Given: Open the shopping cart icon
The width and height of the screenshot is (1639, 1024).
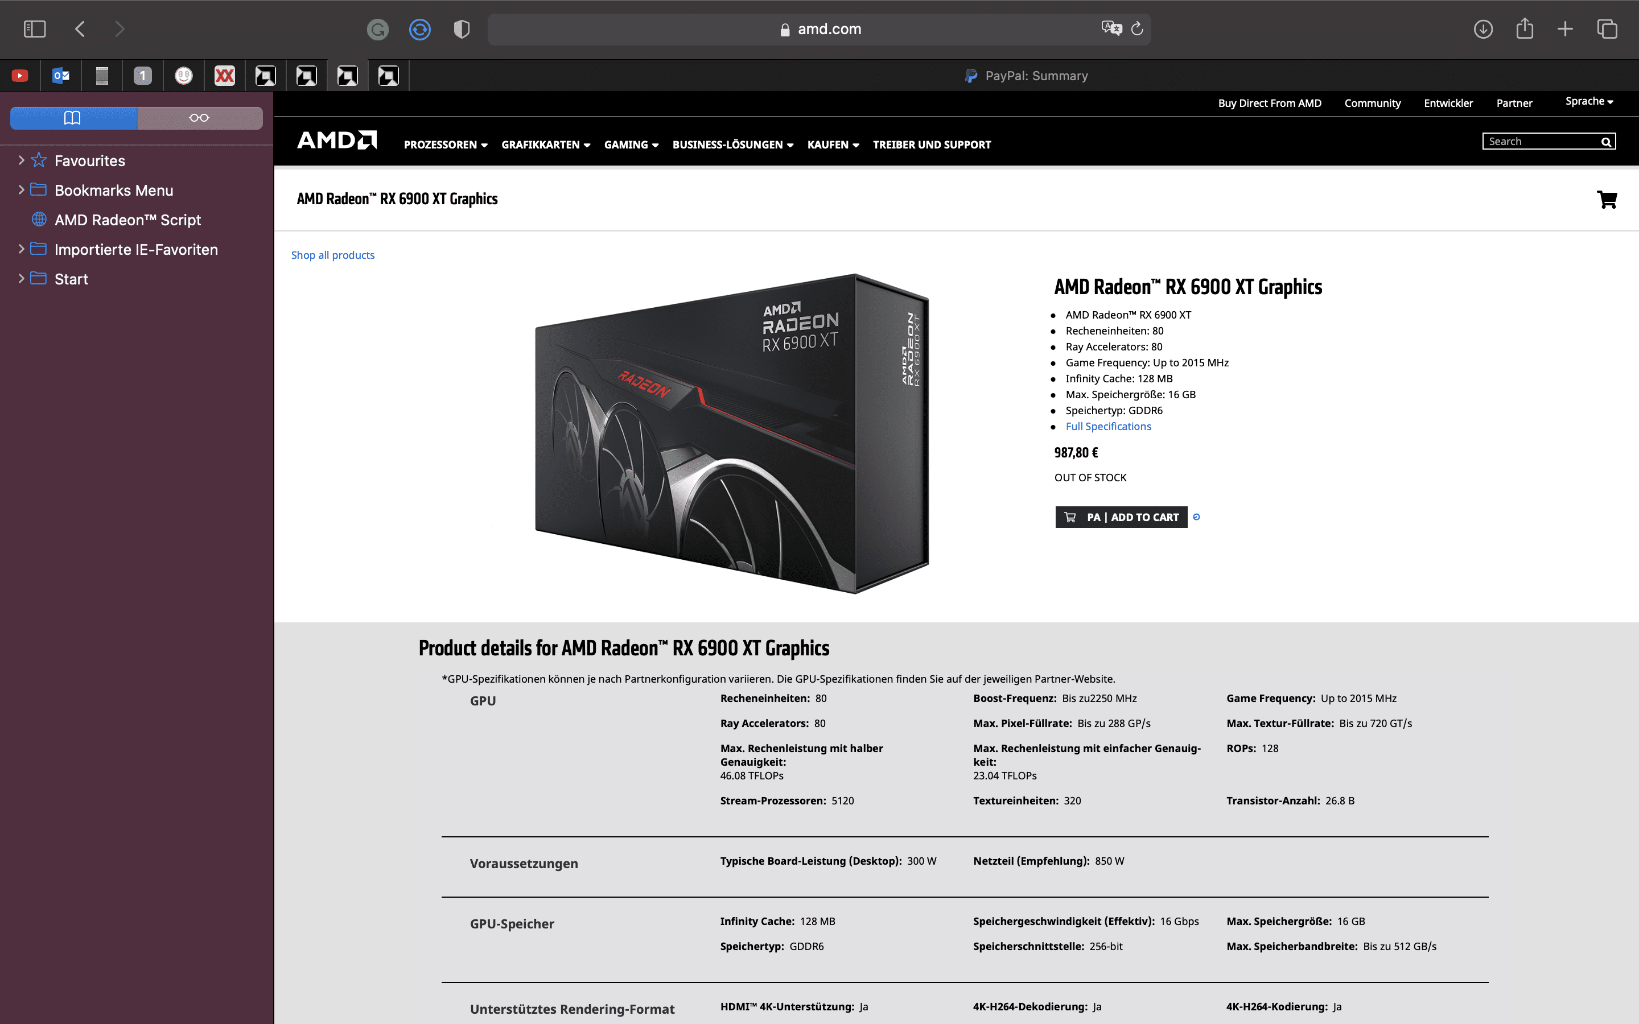Looking at the screenshot, I should click(x=1607, y=199).
